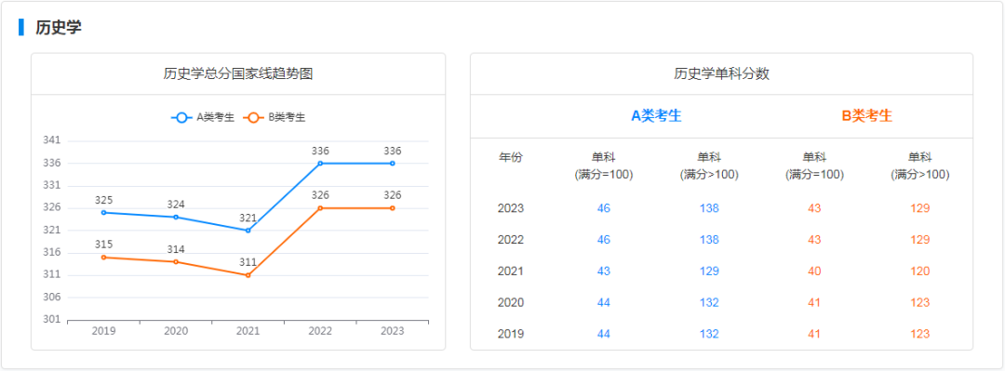1005x371 pixels.
Task: Click year 2020 in the table
Action: (511, 302)
